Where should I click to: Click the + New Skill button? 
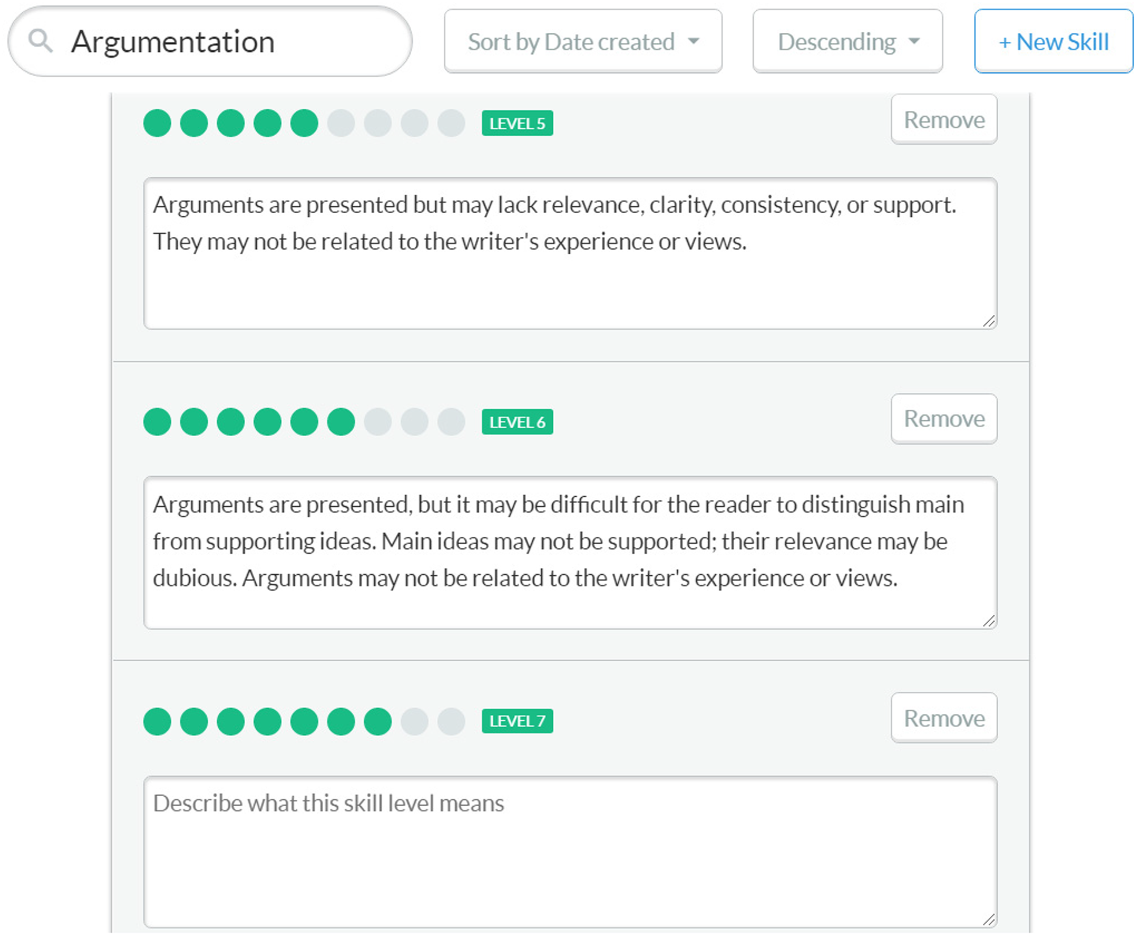tap(1053, 41)
